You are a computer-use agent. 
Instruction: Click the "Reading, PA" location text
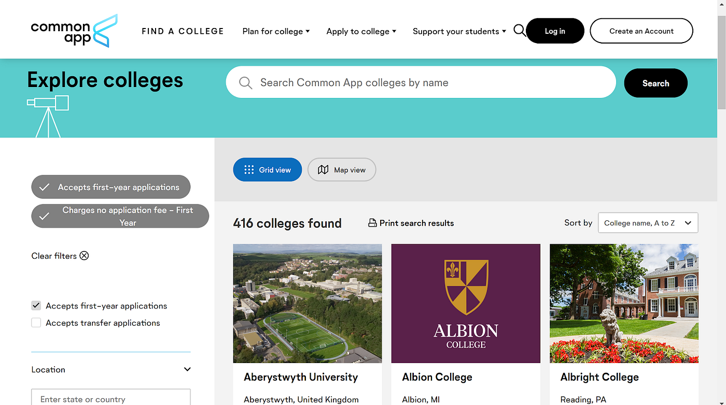click(x=583, y=399)
